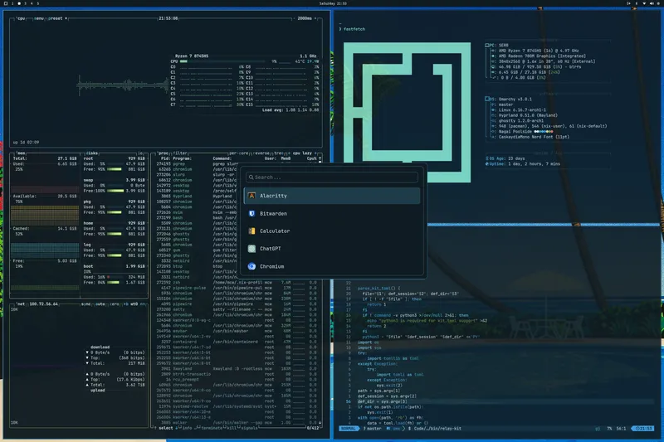The width and height of the screenshot is (664, 442).
Task: Select the walker process row, pid 3885
Action: pyautogui.click(x=237, y=423)
